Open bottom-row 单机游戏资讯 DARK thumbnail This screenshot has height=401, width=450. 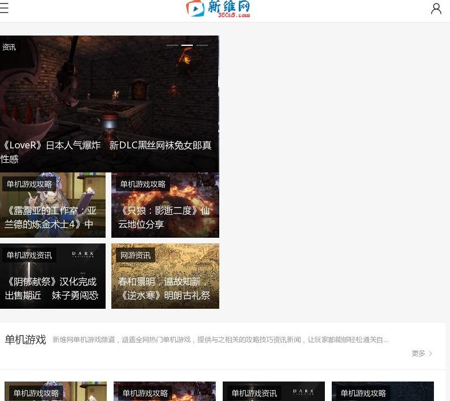[x=273, y=391]
